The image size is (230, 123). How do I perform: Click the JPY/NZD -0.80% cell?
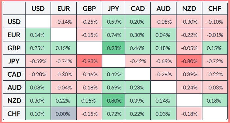coord(189,61)
